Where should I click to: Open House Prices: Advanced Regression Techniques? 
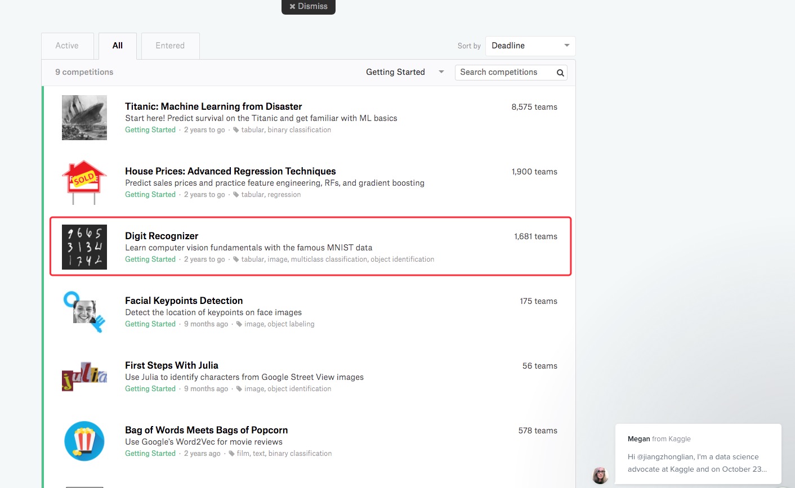coord(230,171)
